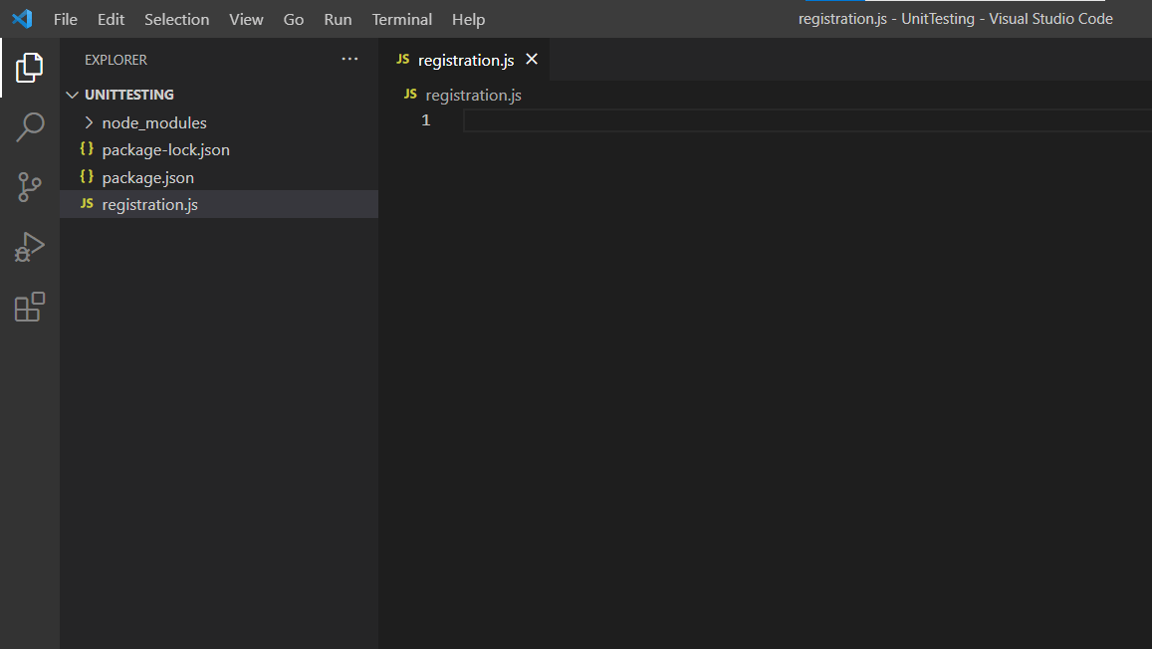Open the Terminal menu

point(401,19)
